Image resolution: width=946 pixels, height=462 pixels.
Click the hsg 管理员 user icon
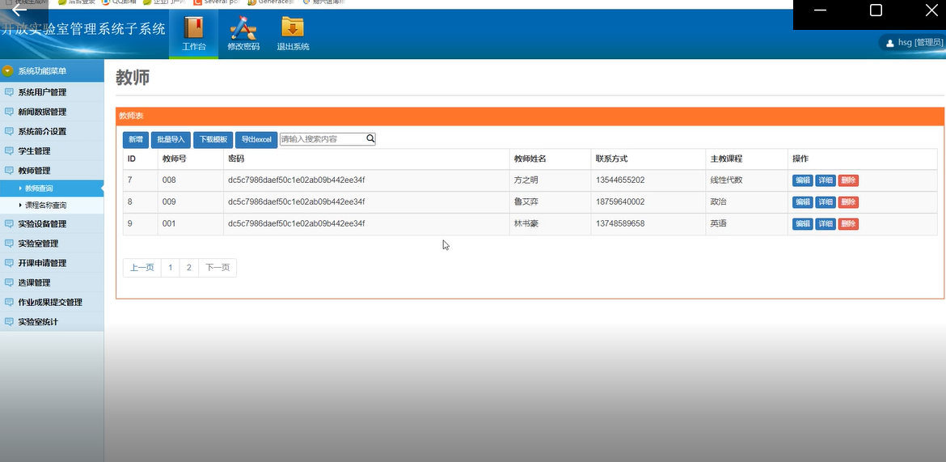tap(889, 43)
